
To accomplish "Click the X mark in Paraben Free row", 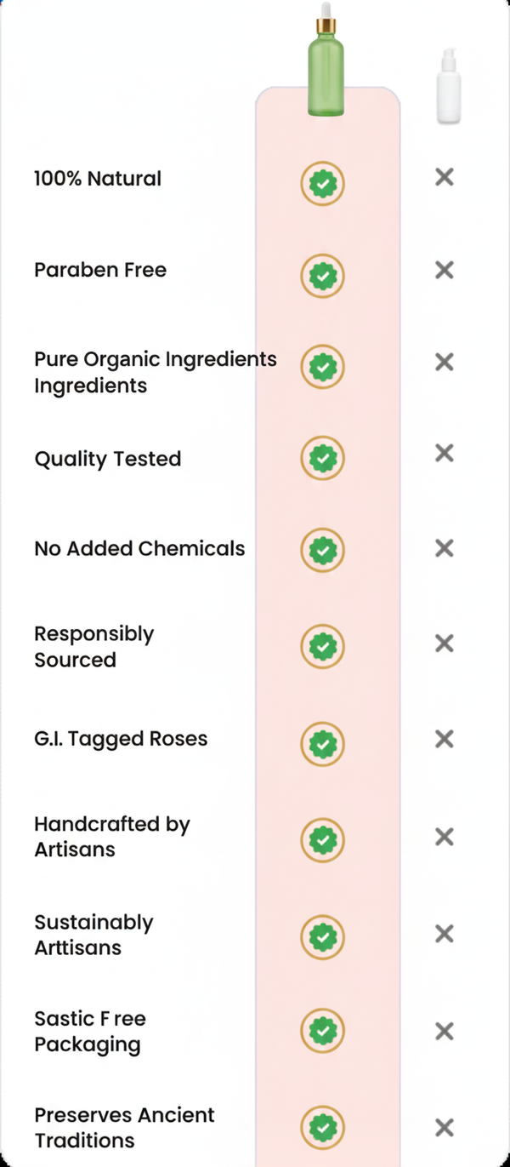I will tap(444, 270).
